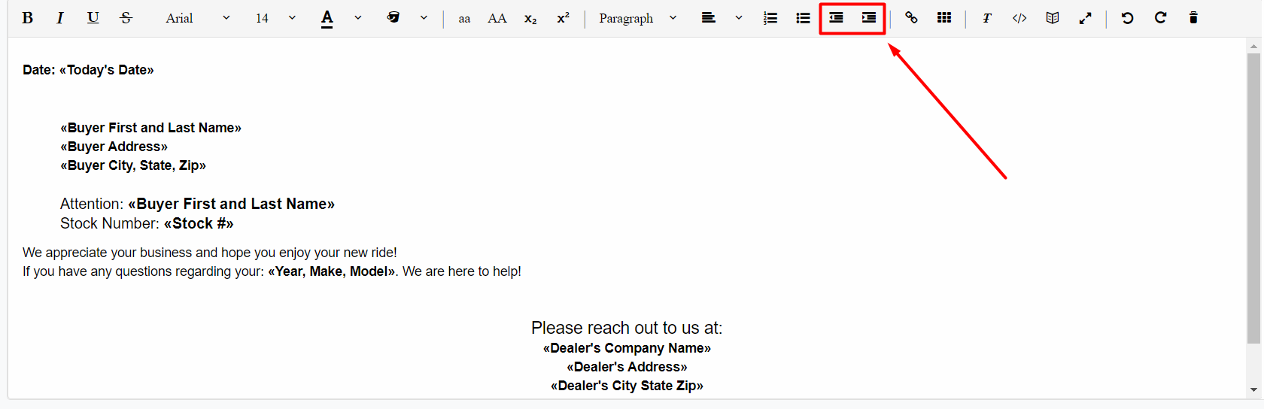Open the Paragraph format dropdown
This screenshot has width=1264, height=409.
638,18
